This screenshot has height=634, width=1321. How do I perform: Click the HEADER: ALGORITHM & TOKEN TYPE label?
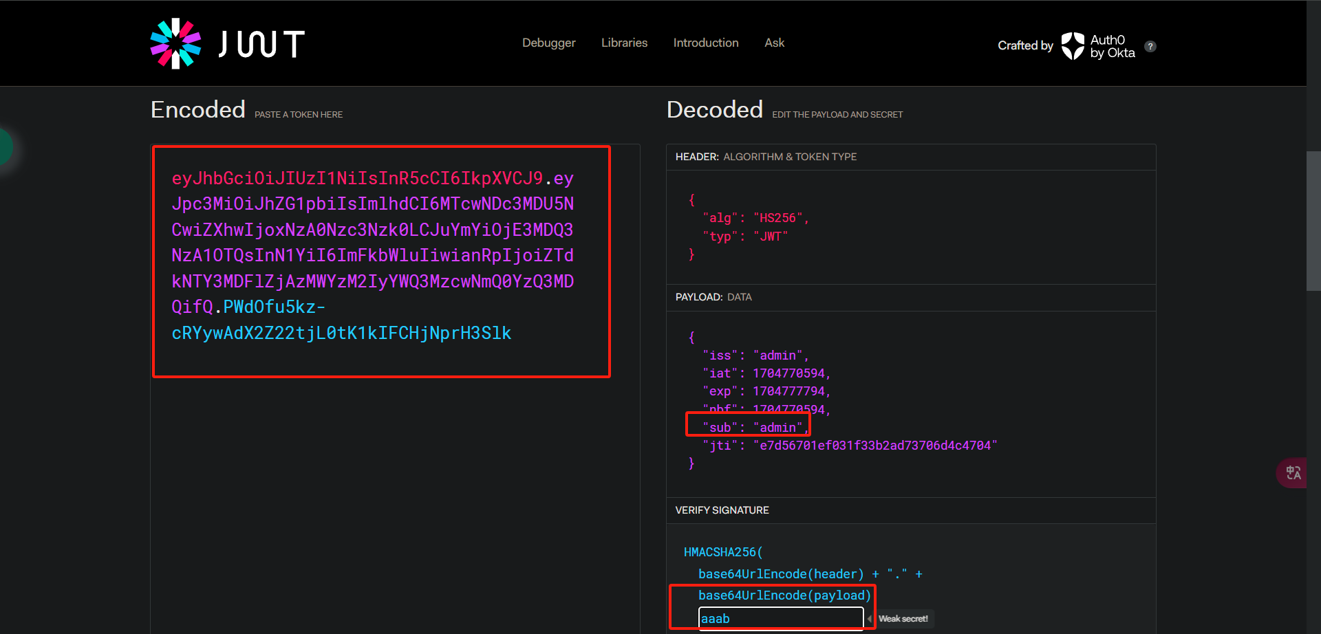pyautogui.click(x=766, y=157)
